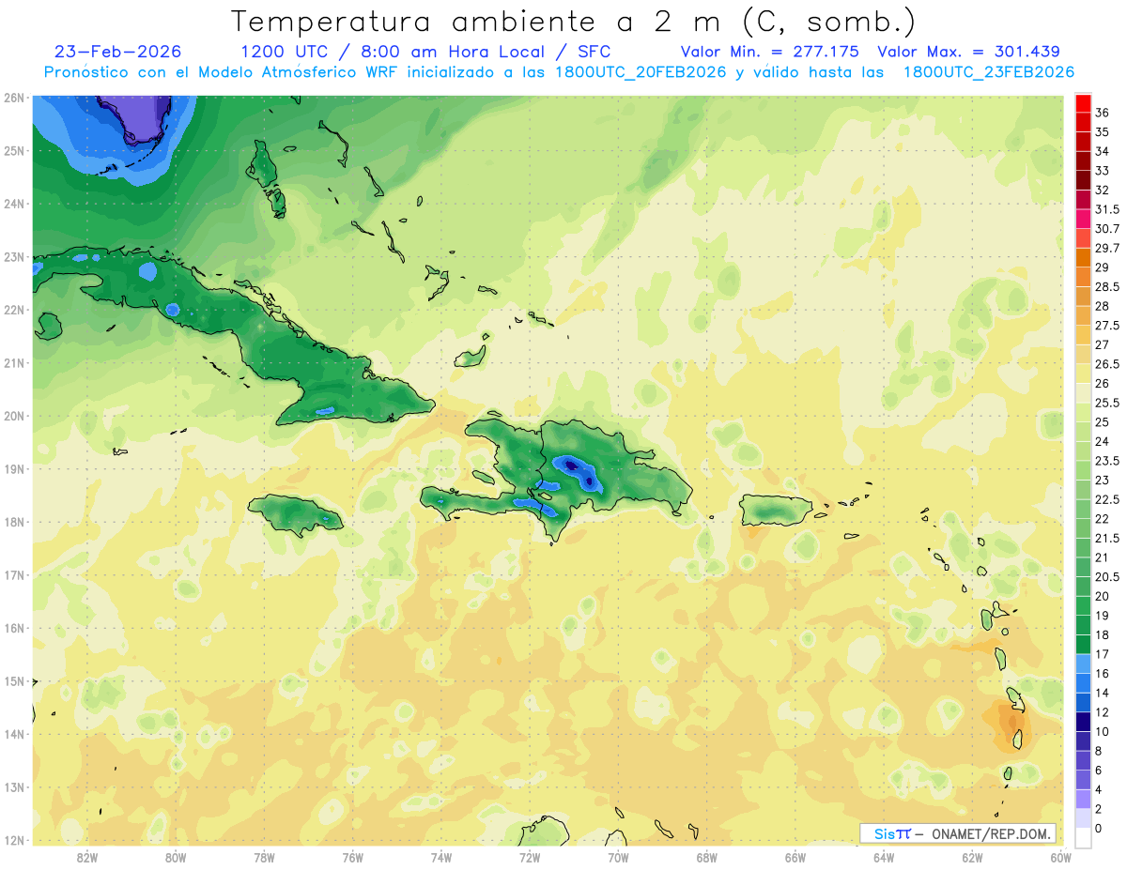1127x870 pixels.
Task: Click the legend value '36'
Action: (x=1103, y=113)
